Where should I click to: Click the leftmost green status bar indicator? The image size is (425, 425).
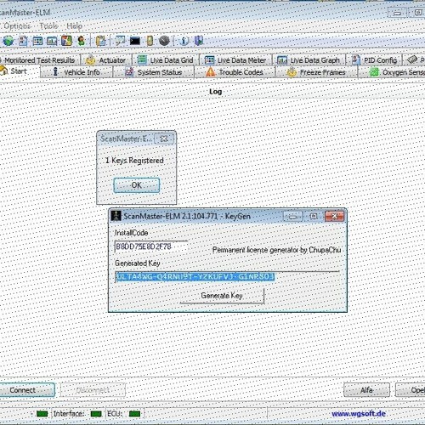[42, 414]
